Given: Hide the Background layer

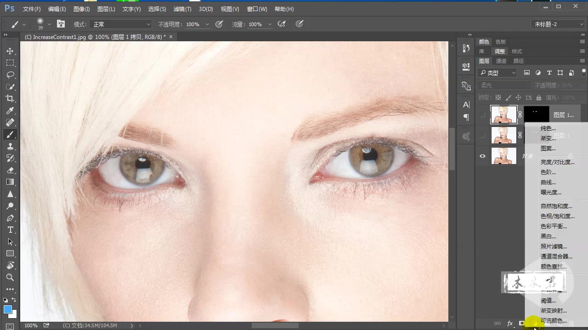Looking at the screenshot, I should coord(482,156).
